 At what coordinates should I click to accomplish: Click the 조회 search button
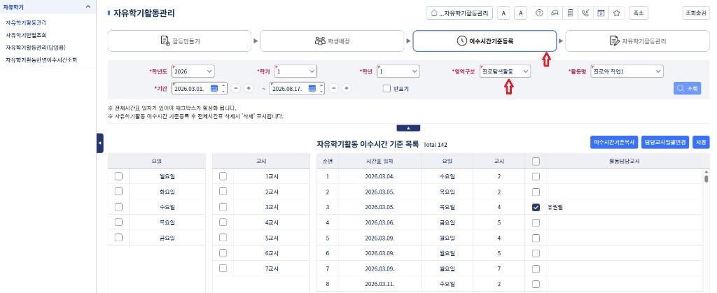688,89
